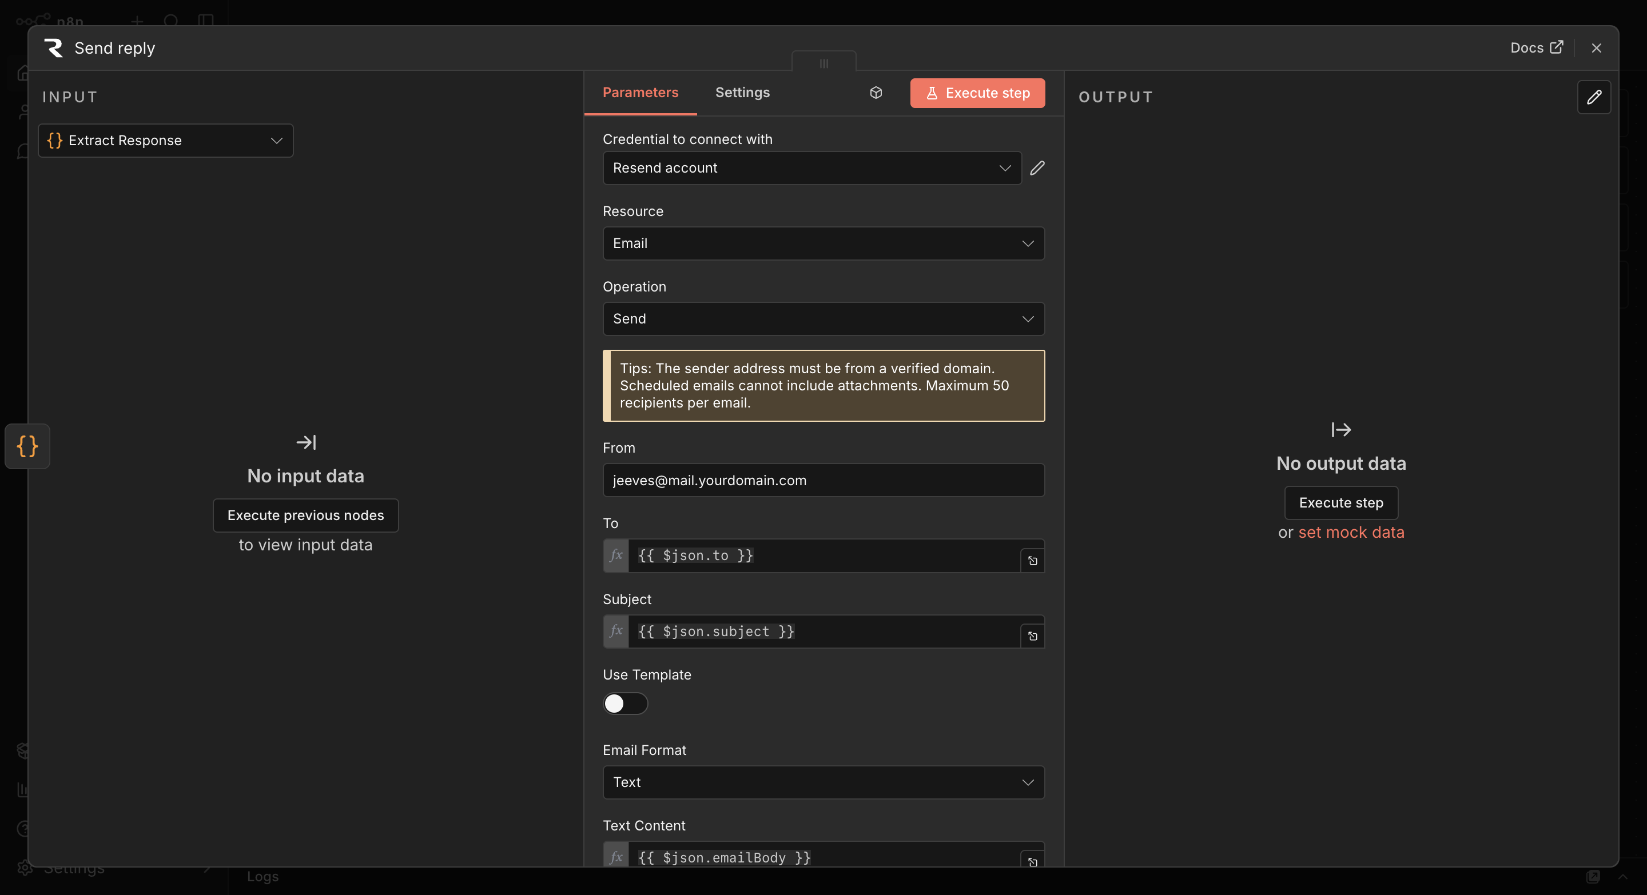Select the Parameters tab
This screenshot has width=1647, height=895.
[640, 93]
